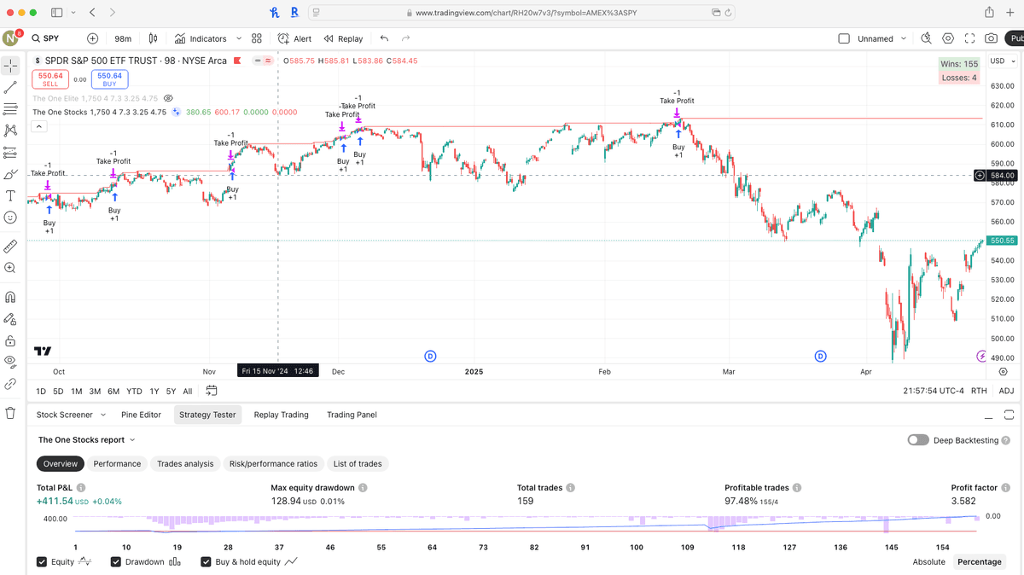The image size is (1024, 575).
Task: Open the forecasting and measurement tools
Action: coord(10,153)
